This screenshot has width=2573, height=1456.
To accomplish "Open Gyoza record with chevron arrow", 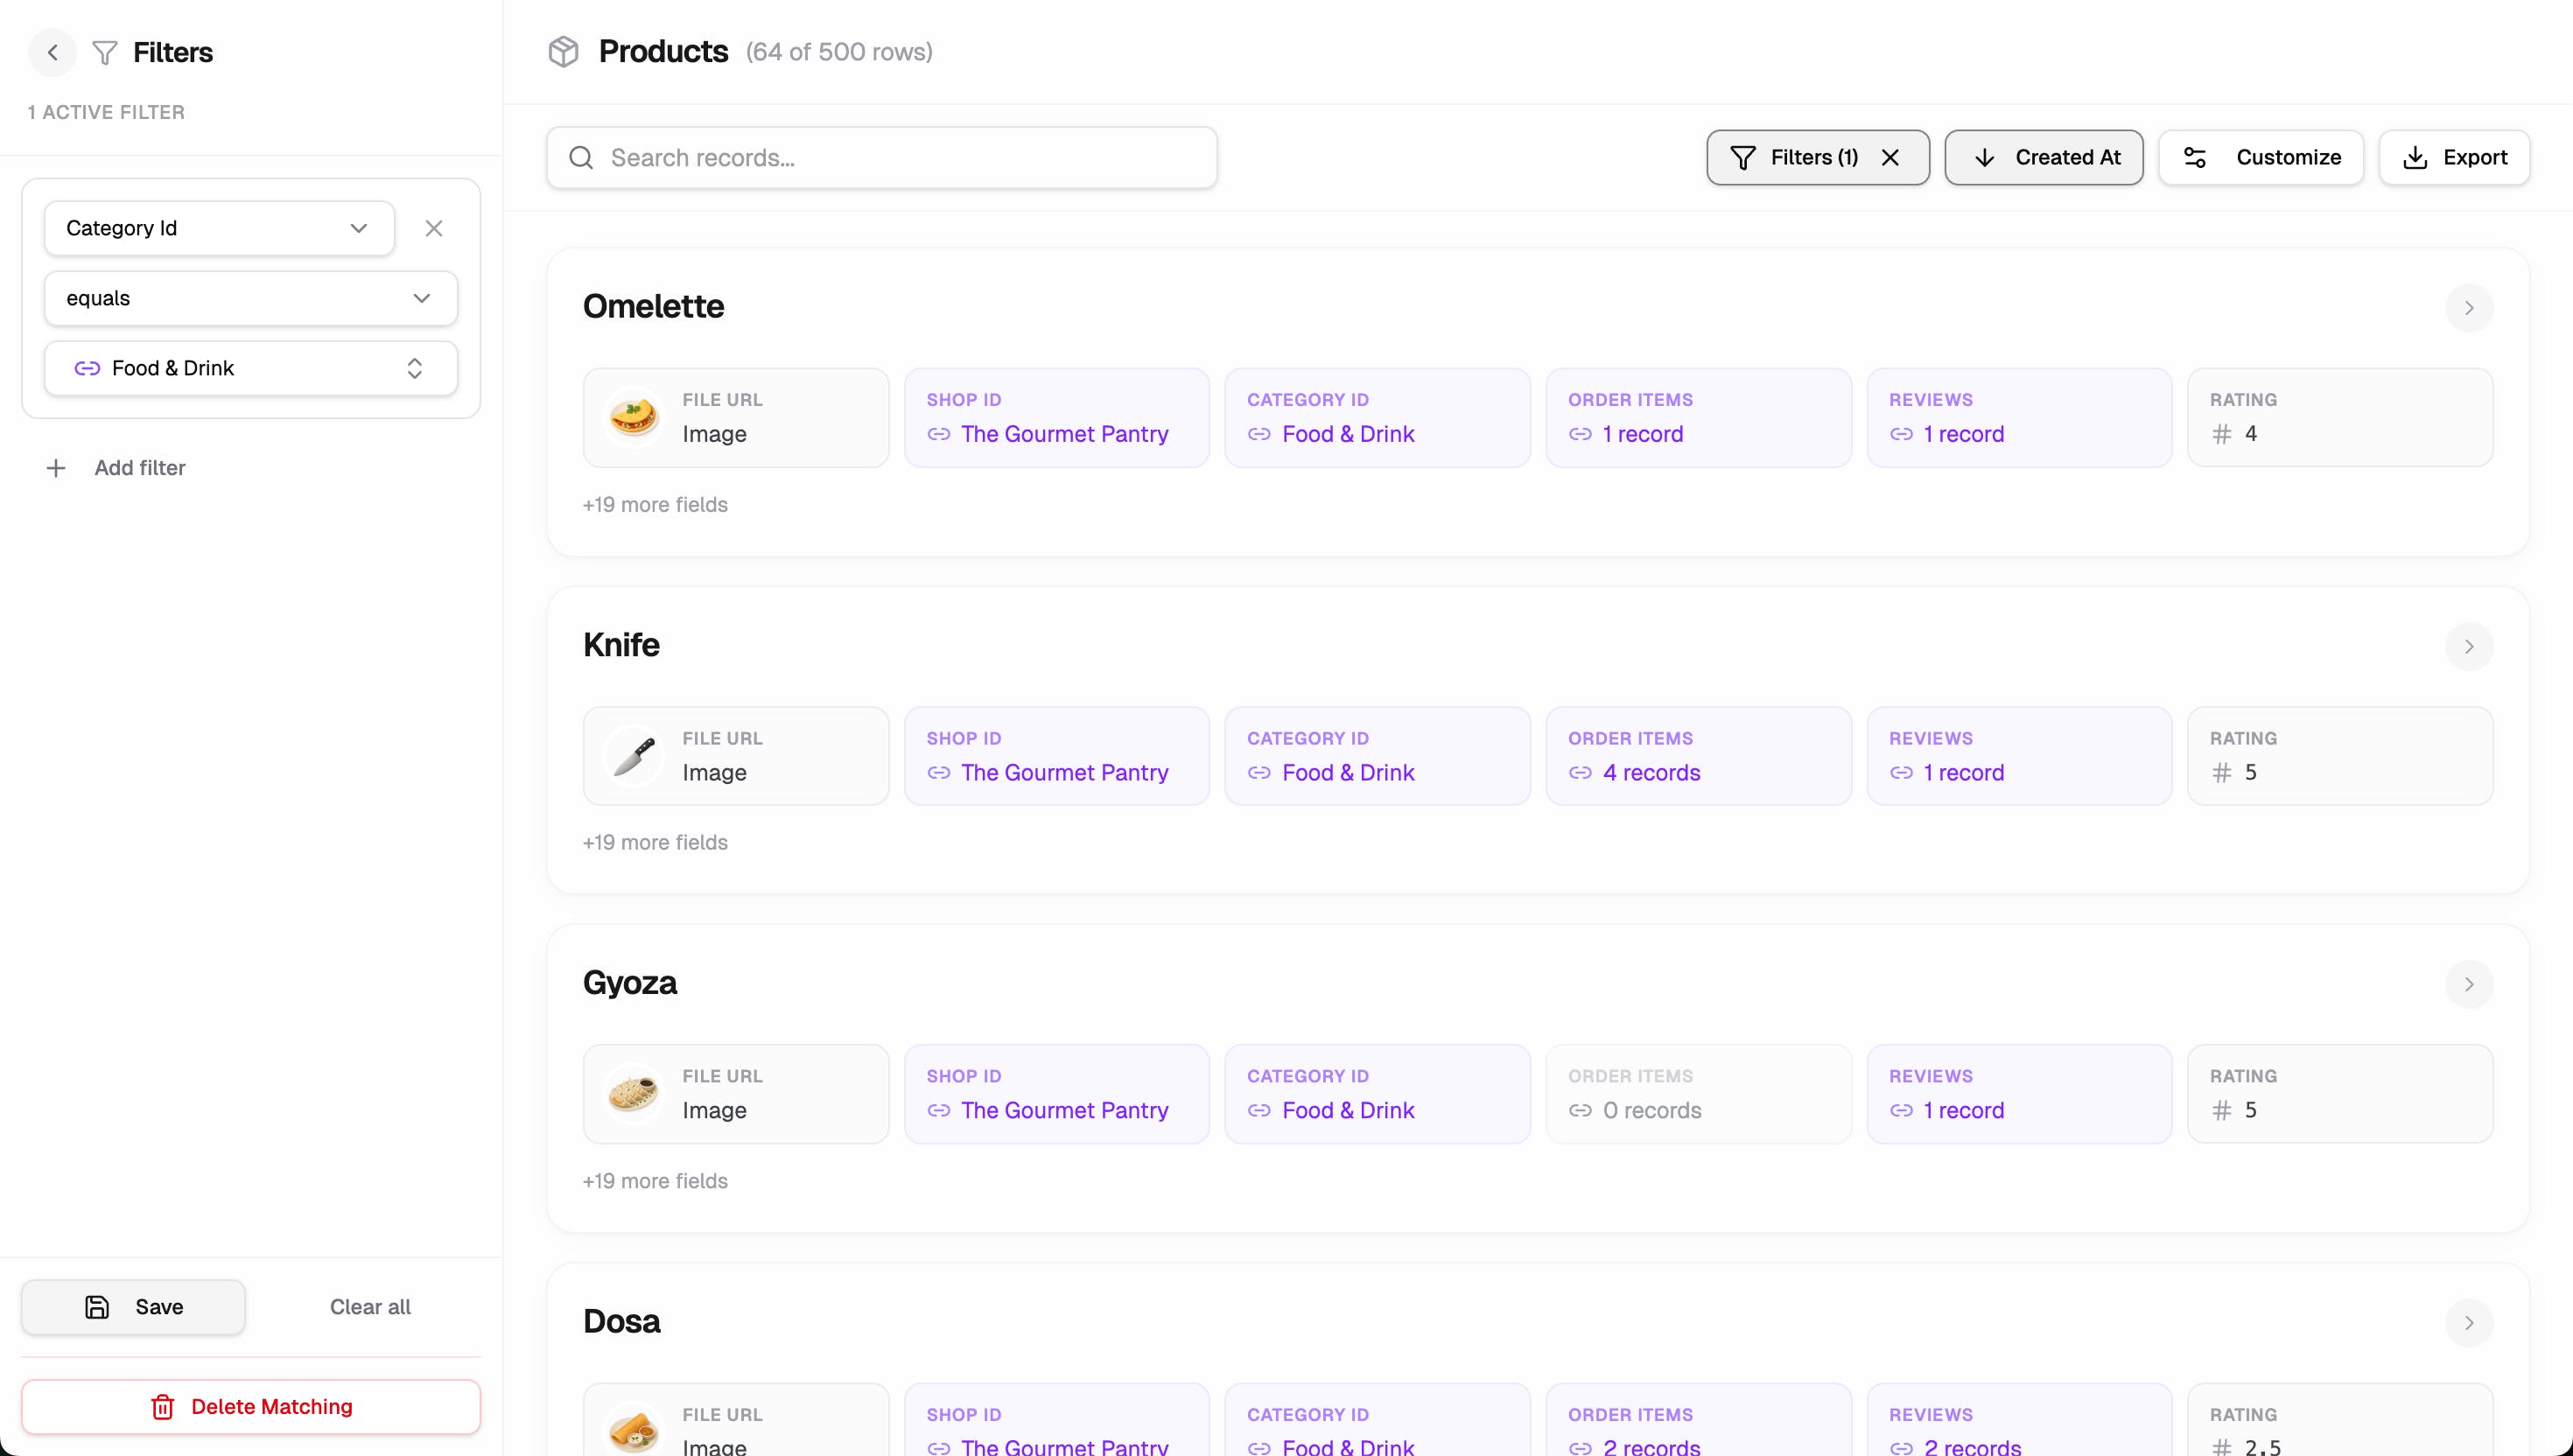I will 2468,985.
